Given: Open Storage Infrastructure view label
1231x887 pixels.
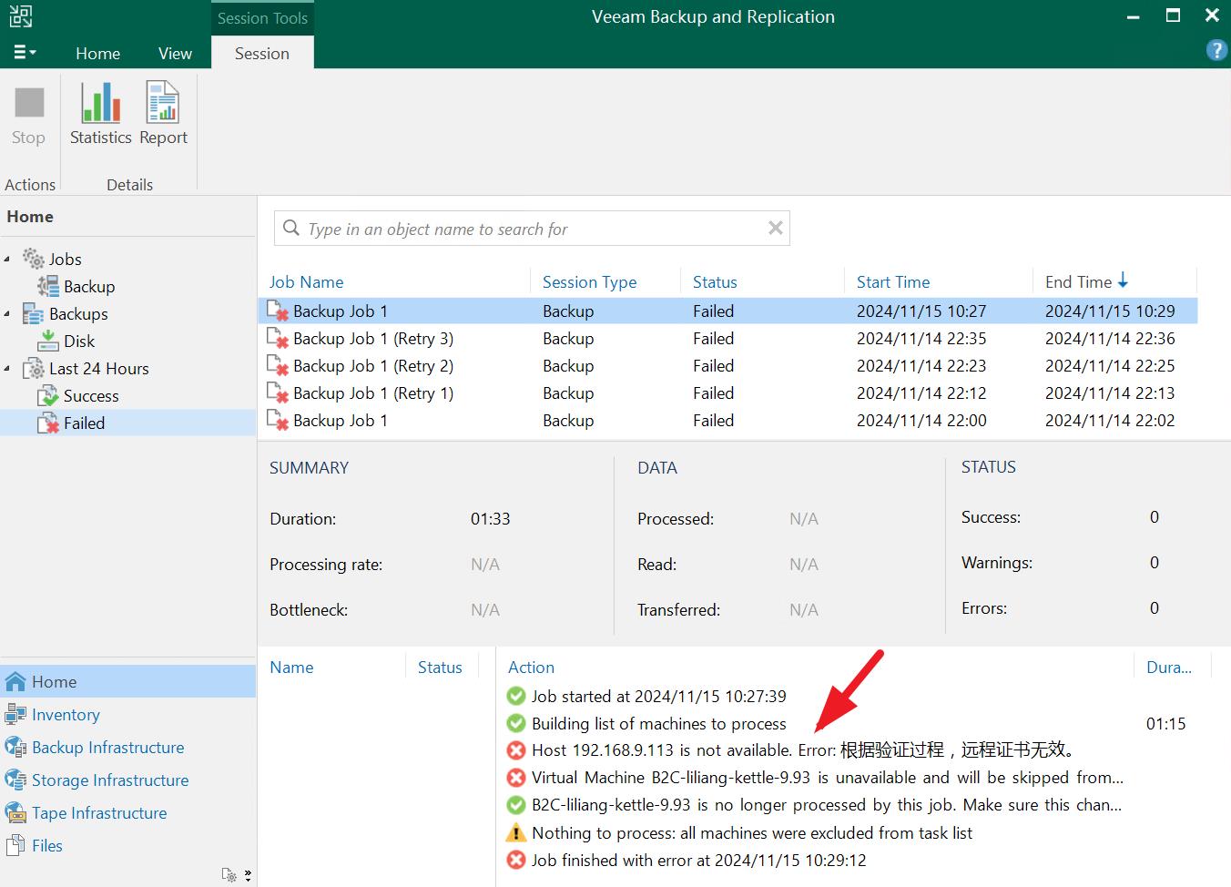Looking at the screenshot, I should [110, 780].
